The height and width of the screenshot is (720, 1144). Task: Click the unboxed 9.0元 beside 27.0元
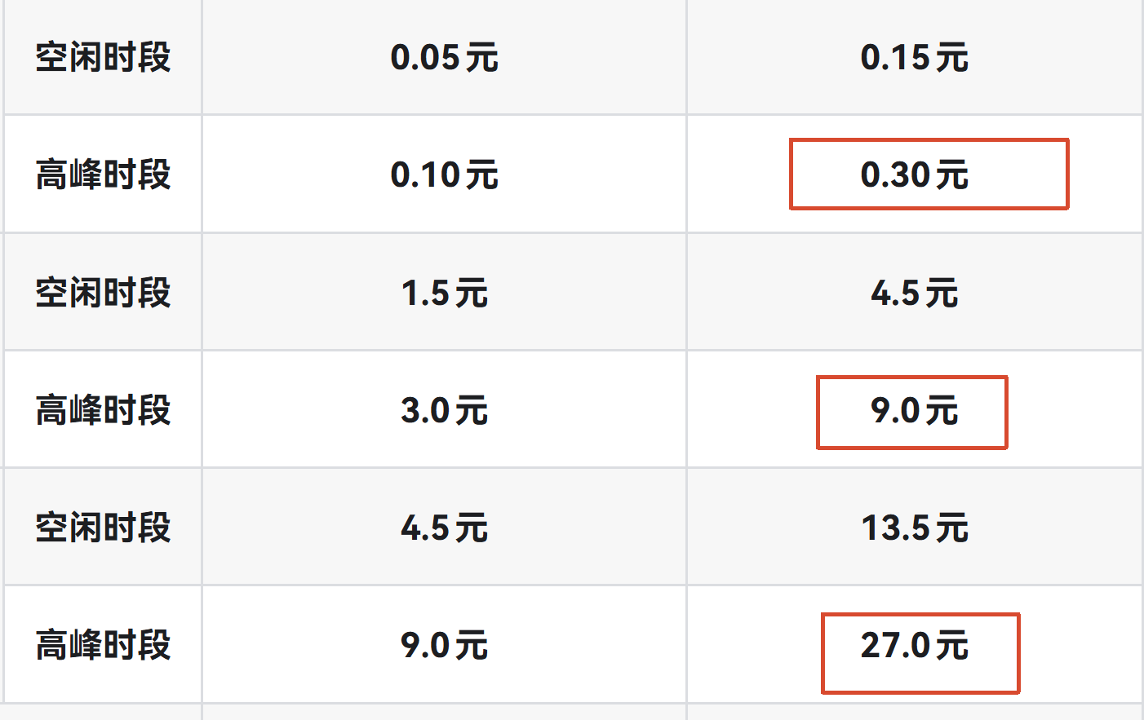click(x=444, y=645)
